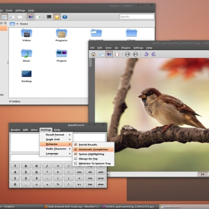The image size is (209, 209).
Task: Click Dolphin's Split view icon
Action: [39, 17]
